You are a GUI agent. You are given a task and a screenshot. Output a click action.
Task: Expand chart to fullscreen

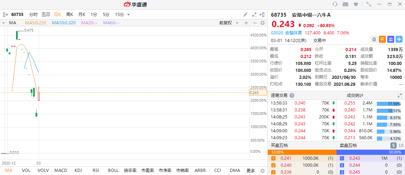tap(254, 15)
